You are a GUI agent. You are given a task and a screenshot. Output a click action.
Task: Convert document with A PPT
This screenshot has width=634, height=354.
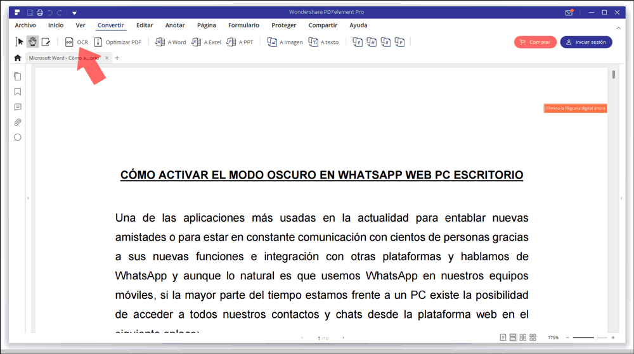point(240,42)
